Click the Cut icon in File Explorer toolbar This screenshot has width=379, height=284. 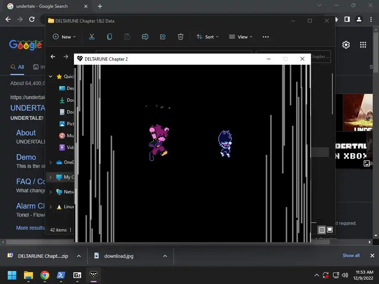click(x=92, y=37)
